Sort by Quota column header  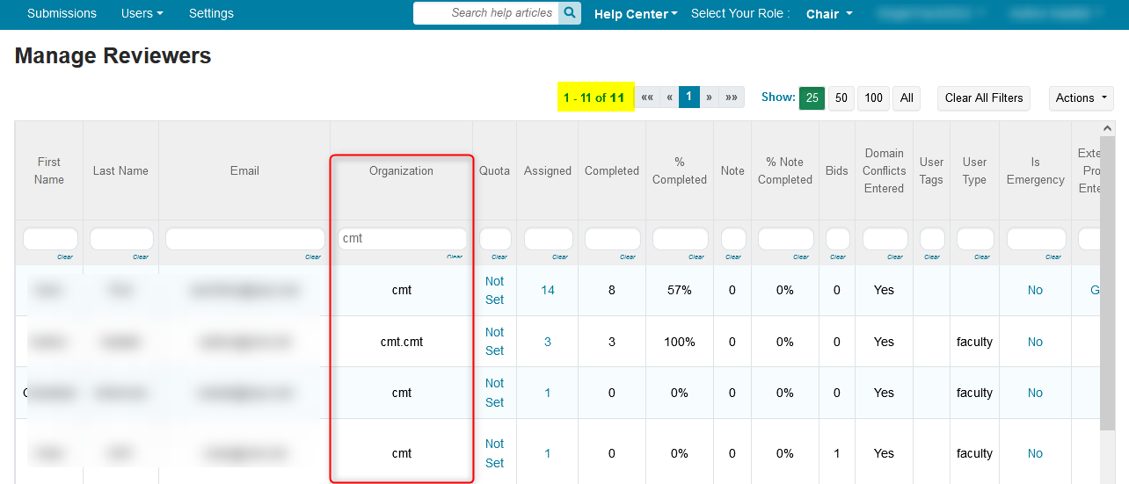[494, 170]
